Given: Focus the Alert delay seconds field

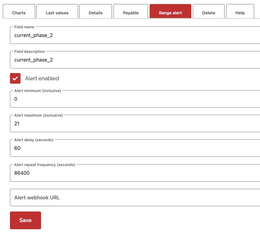Looking at the screenshot, I should (124, 148).
